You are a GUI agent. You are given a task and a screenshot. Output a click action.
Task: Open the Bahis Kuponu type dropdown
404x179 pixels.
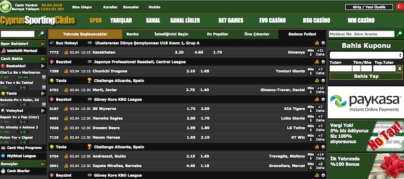pos(366,55)
